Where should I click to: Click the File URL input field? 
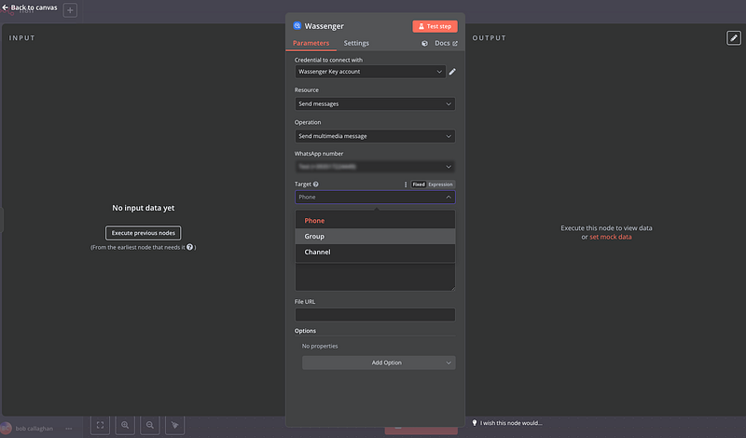click(375, 315)
